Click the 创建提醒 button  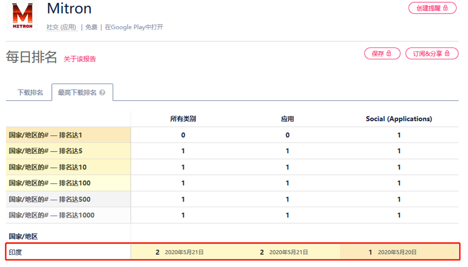(x=432, y=8)
